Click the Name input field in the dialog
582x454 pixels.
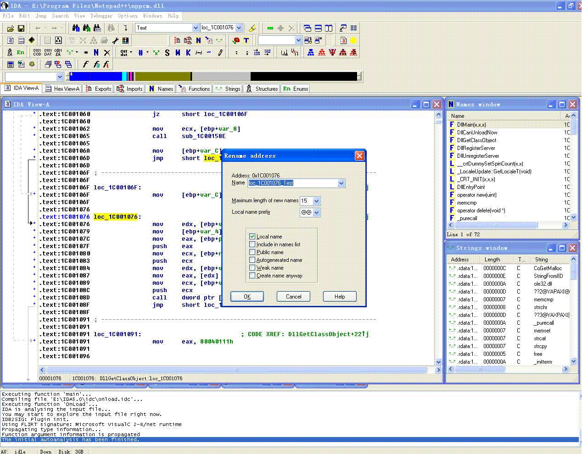coord(292,183)
